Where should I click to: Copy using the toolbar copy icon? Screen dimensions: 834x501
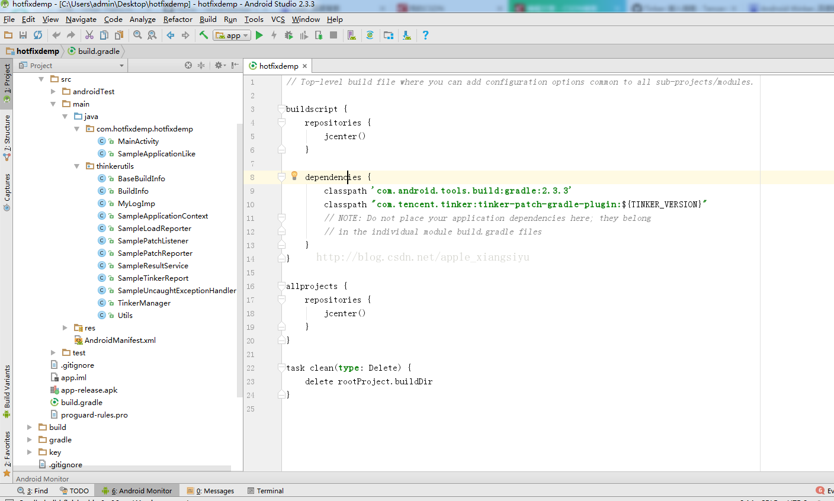point(104,36)
